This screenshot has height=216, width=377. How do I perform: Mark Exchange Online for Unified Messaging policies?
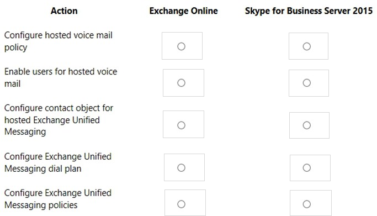click(x=181, y=204)
